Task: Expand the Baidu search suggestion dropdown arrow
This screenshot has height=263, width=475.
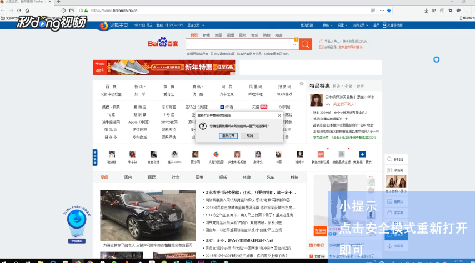Action: point(294,45)
